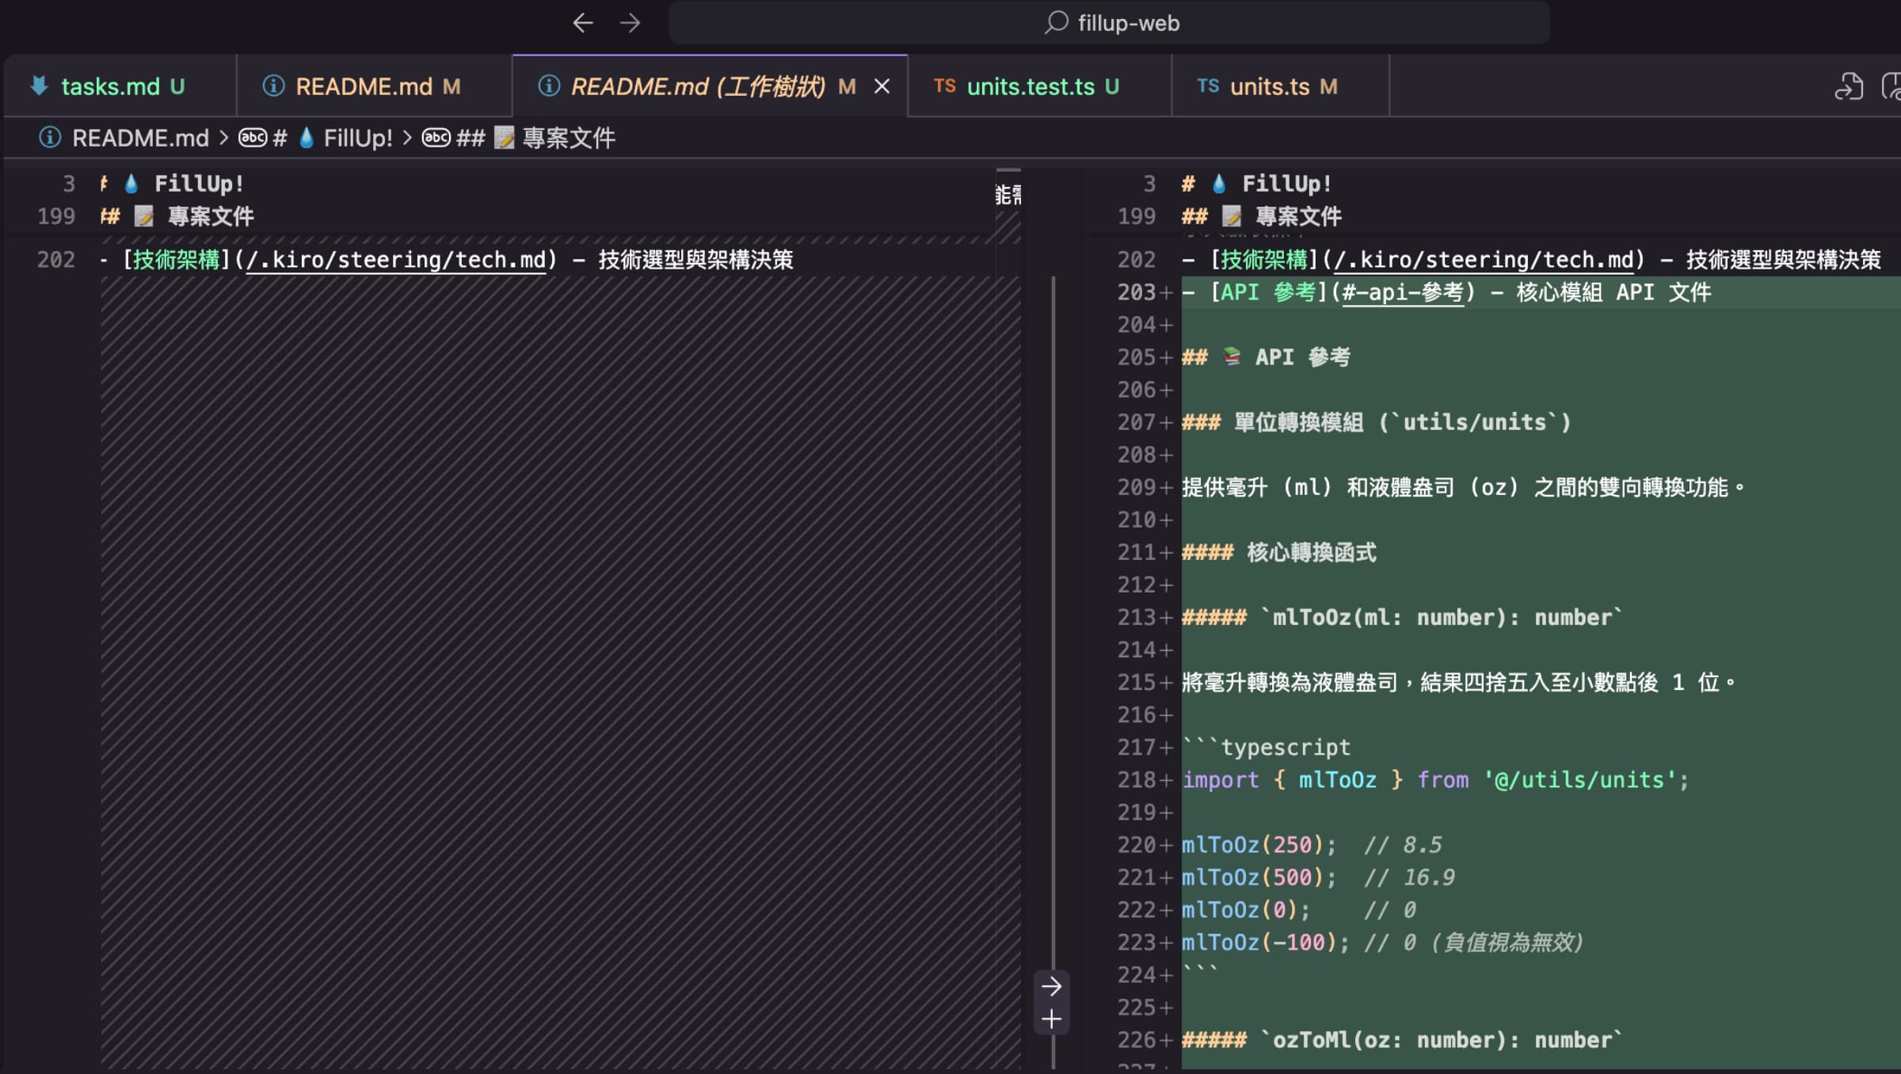Viewport: 1901px width, 1074px height.
Task: Click the revert arrow icon in diff gutter
Action: [x=1051, y=984]
